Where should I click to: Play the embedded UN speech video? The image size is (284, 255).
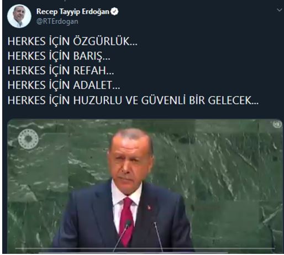coord(145,186)
